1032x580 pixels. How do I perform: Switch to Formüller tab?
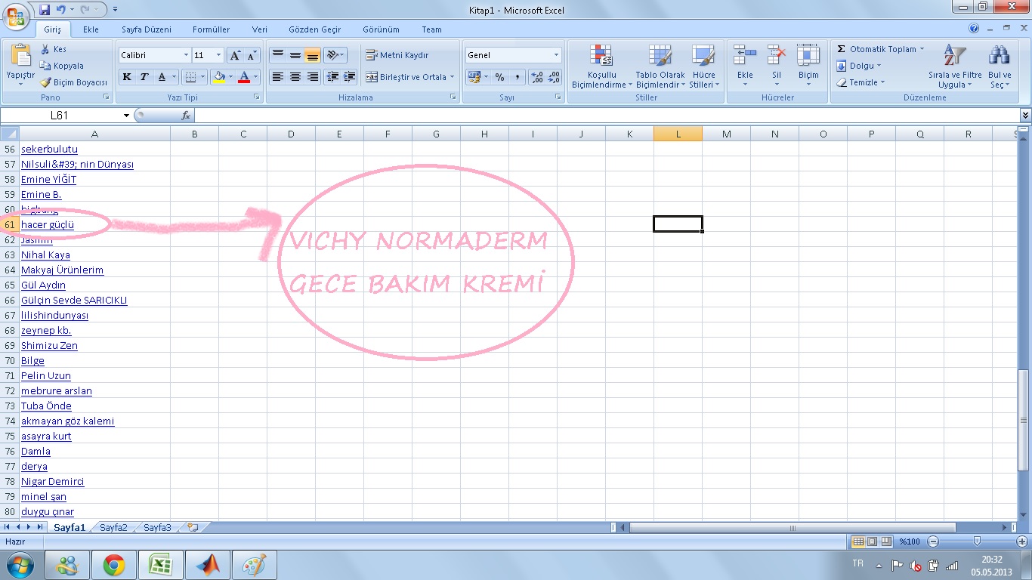click(x=212, y=29)
